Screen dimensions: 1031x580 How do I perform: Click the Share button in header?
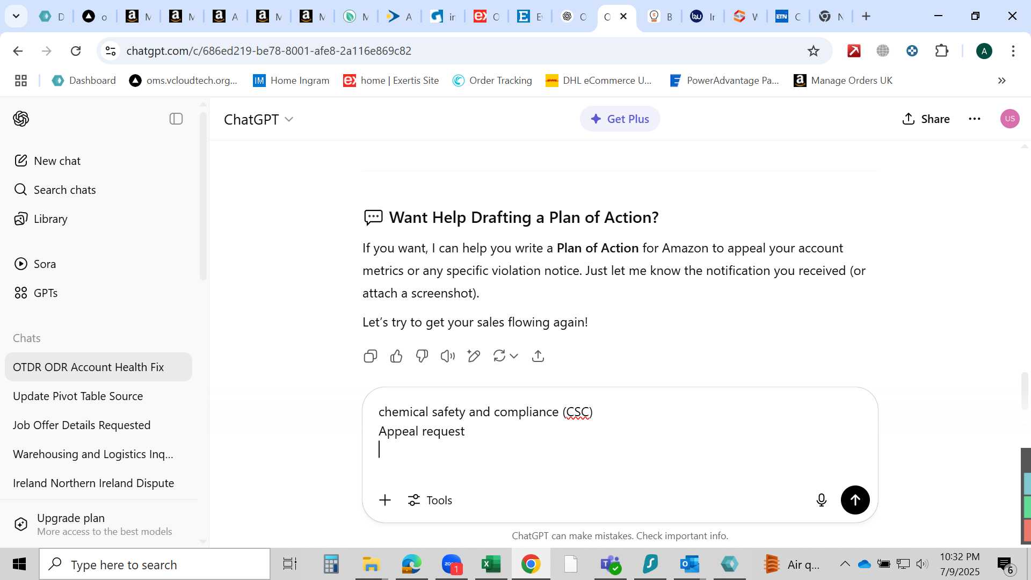coord(926,119)
